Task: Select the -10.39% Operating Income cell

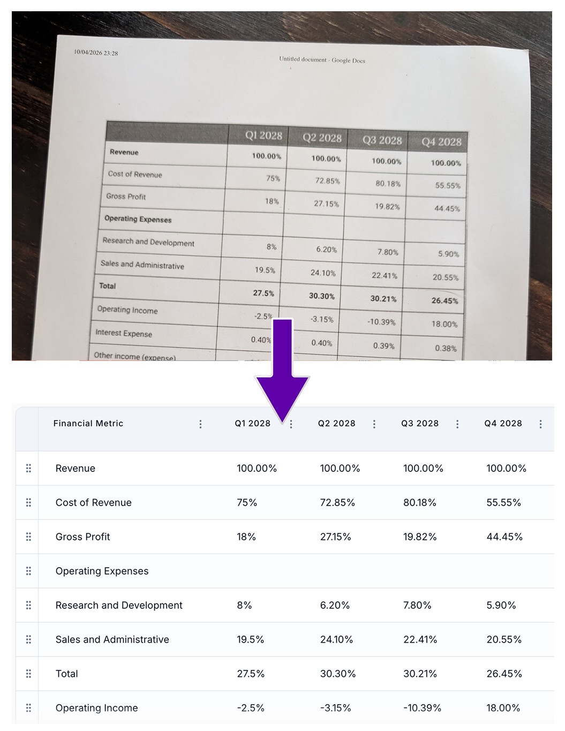Action: pyautogui.click(x=423, y=707)
